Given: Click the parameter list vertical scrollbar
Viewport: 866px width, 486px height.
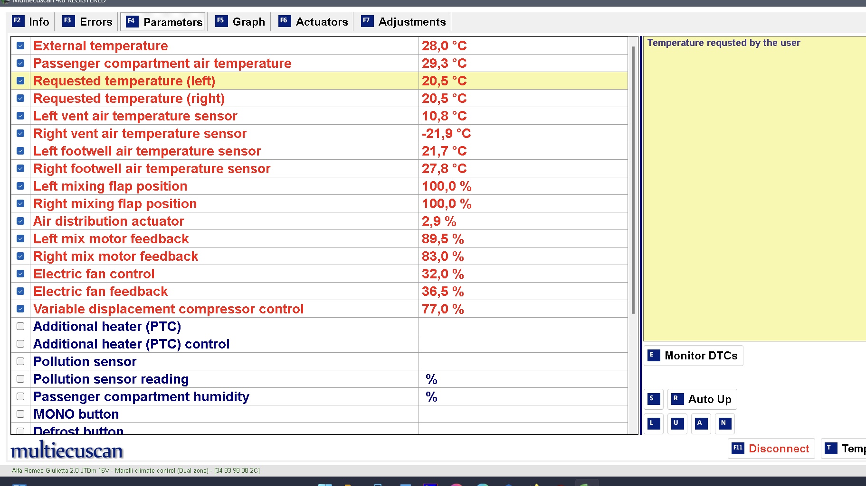Looking at the screenshot, I should [x=633, y=180].
